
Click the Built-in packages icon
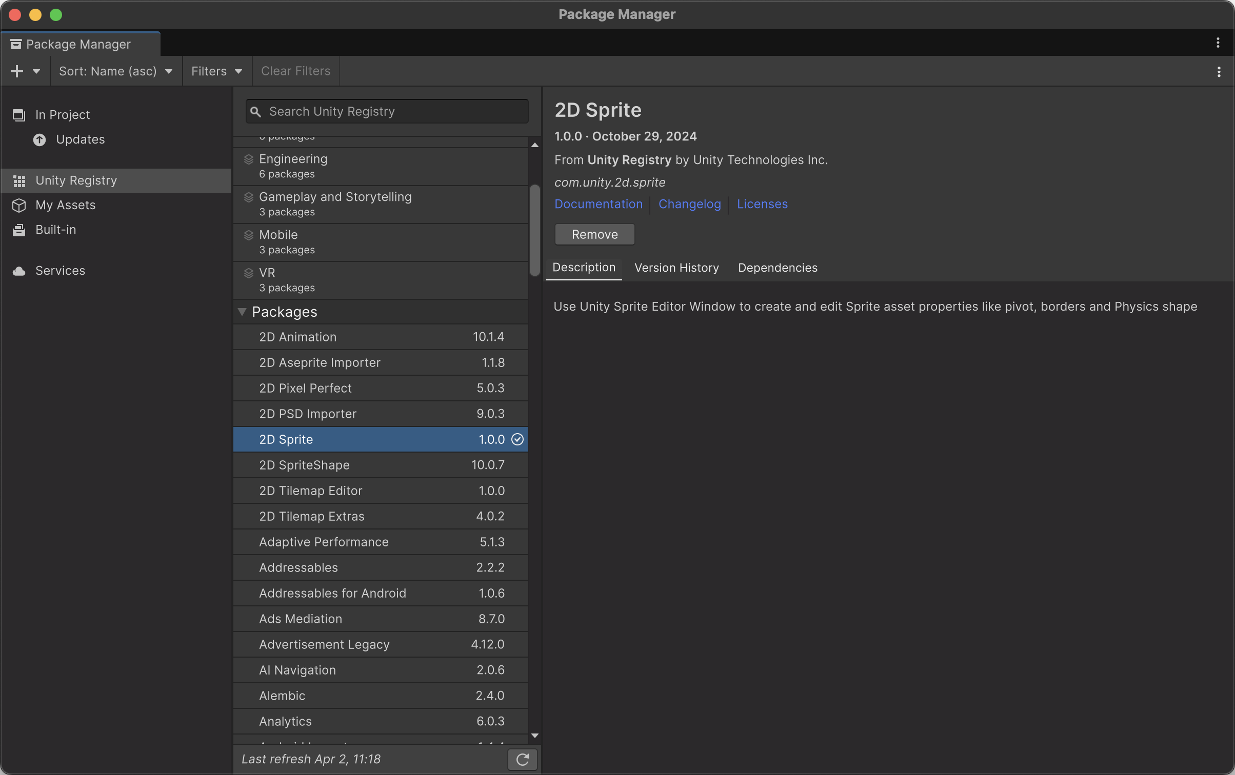19,230
